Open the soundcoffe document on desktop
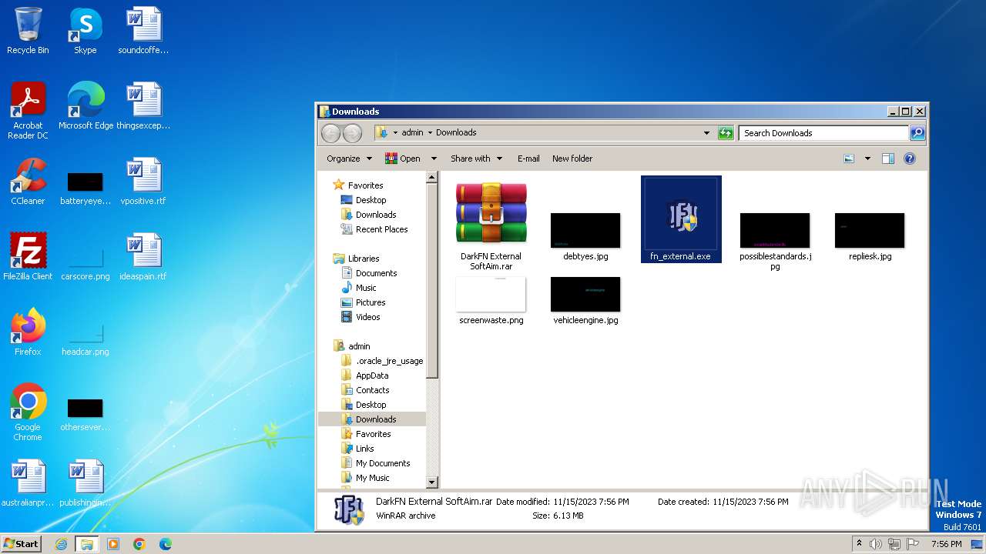Viewport: 986px width, 554px height. [x=143, y=31]
